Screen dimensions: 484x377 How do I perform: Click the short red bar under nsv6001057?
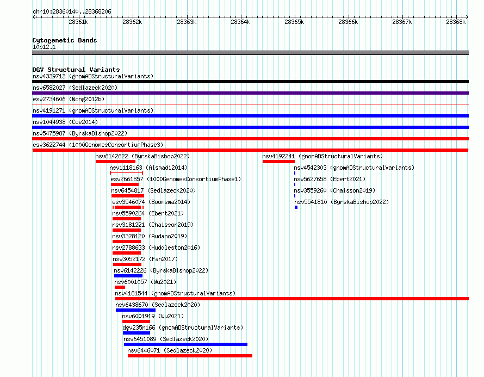pyautogui.click(x=120, y=287)
